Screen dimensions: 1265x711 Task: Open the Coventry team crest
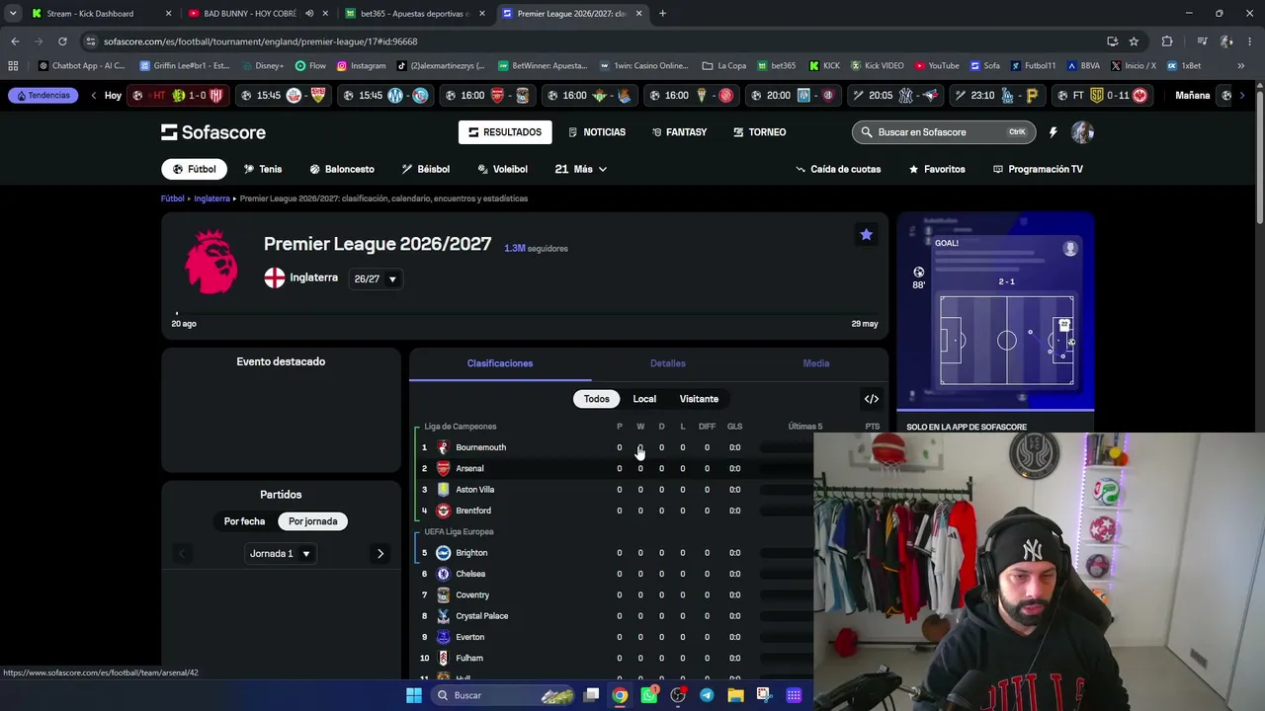point(443,595)
